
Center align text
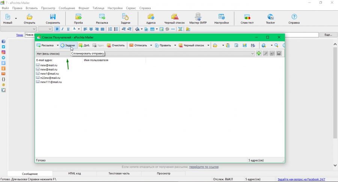pos(91,29)
